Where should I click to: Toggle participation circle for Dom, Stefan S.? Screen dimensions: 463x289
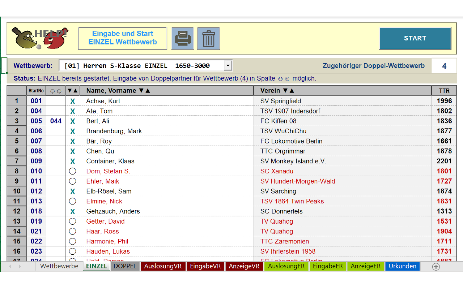click(72, 171)
